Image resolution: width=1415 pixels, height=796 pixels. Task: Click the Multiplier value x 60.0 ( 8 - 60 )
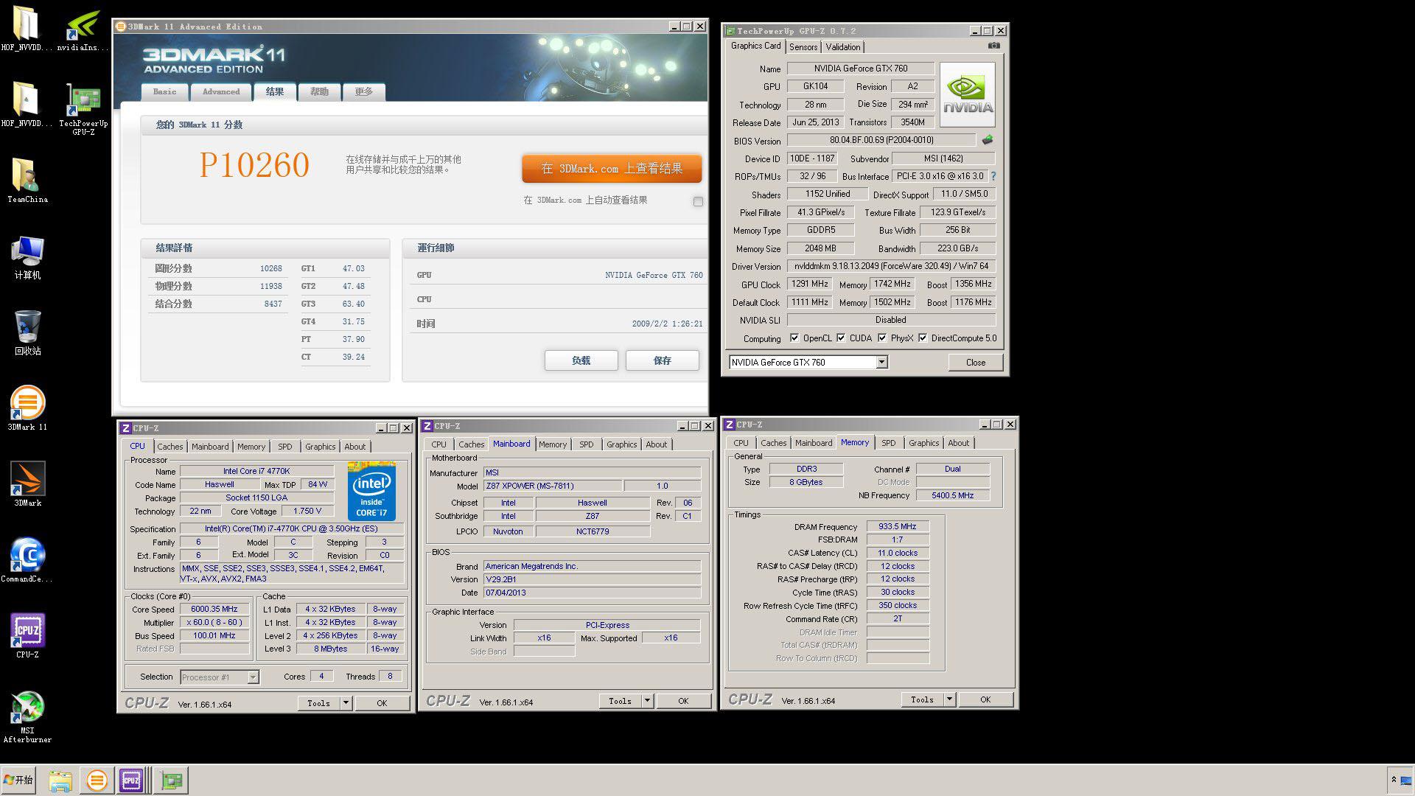(214, 622)
